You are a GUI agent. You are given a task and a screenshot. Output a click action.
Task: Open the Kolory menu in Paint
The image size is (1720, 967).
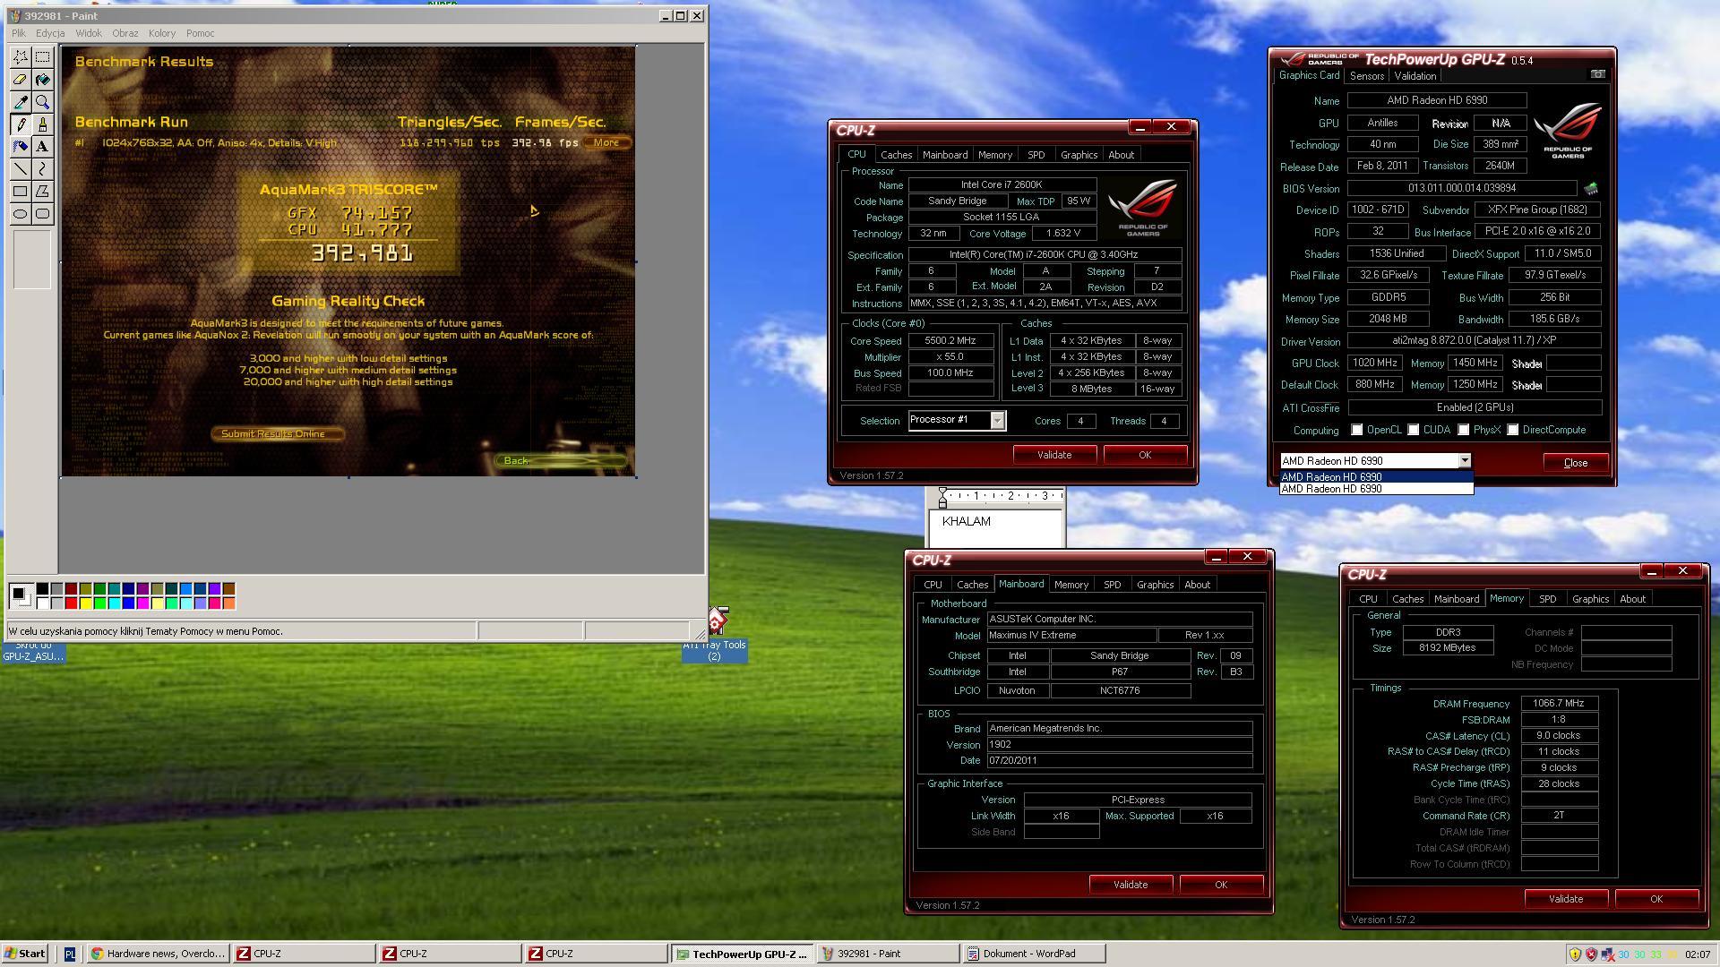click(x=162, y=33)
